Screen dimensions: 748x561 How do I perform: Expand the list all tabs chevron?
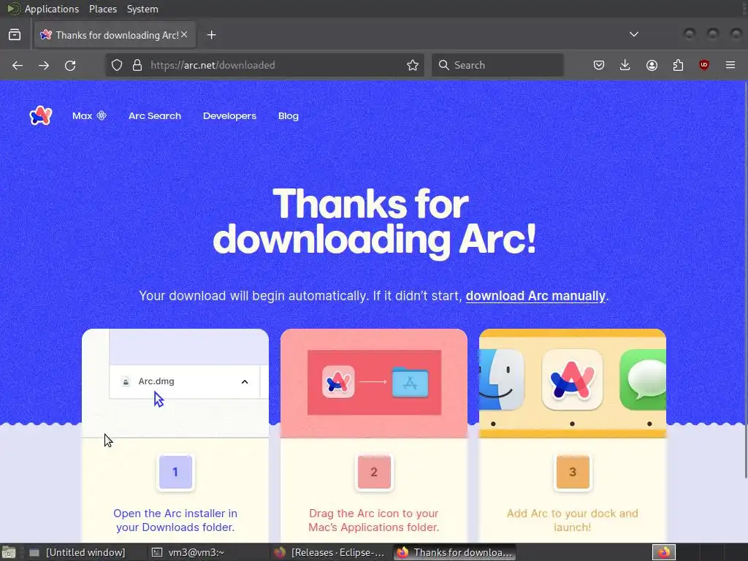pos(634,34)
